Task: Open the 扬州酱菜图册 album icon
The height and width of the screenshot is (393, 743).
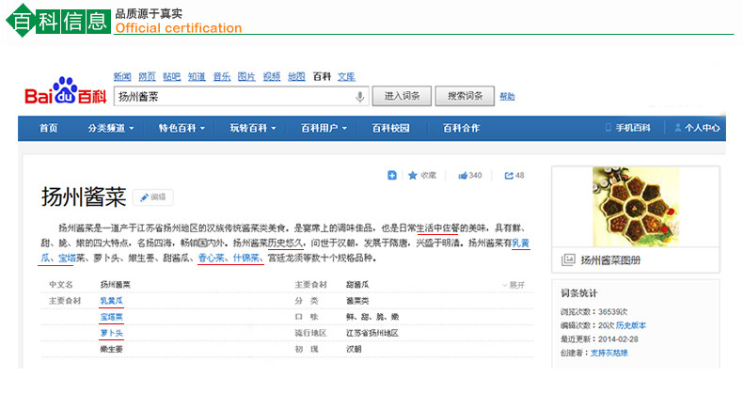Action: point(568,259)
